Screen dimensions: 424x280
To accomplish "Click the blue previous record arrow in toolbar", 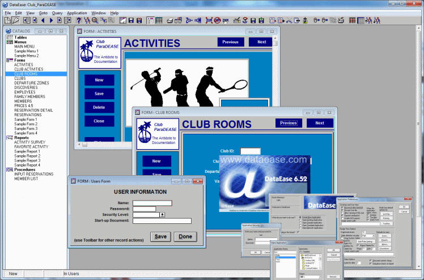I will 43,20.
